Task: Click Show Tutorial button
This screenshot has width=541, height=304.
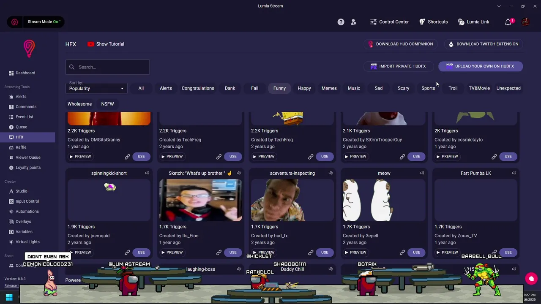Action: [x=106, y=44]
